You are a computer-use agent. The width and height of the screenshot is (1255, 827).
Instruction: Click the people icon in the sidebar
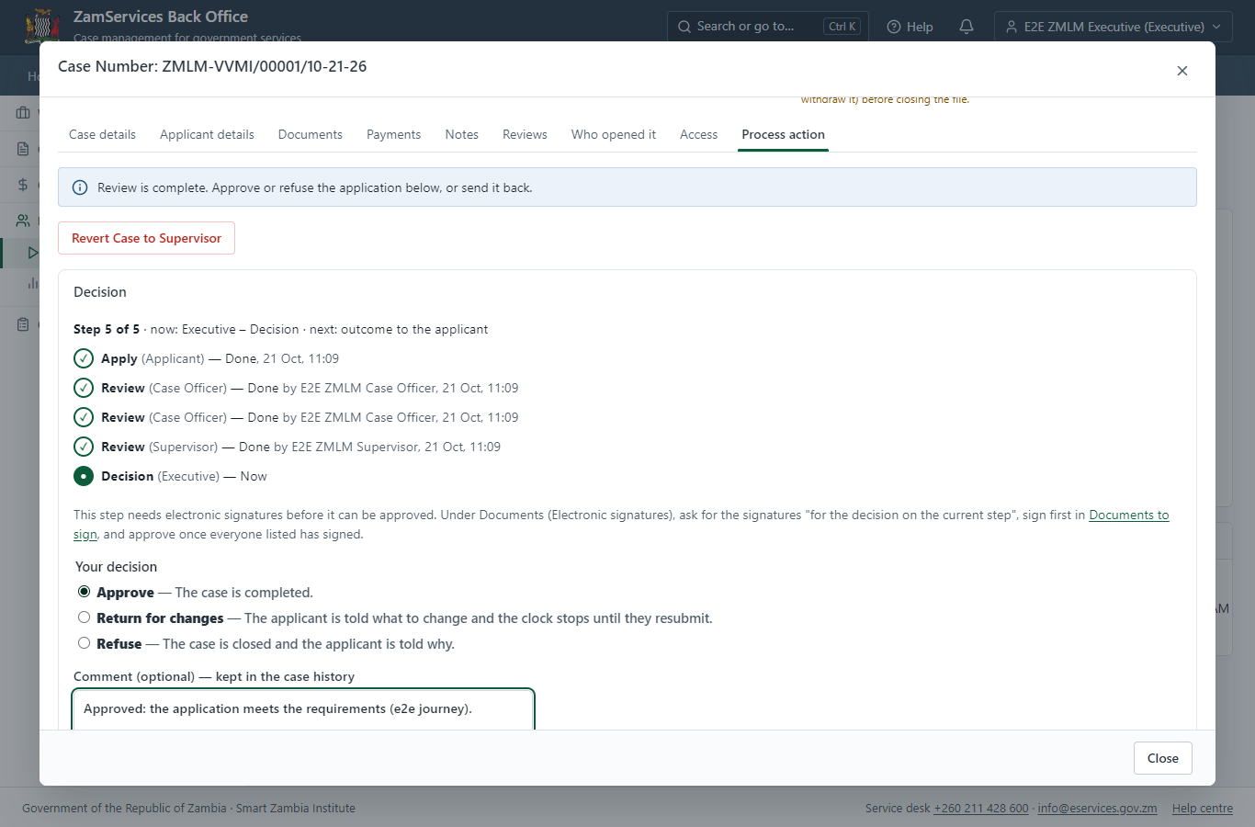(23, 221)
